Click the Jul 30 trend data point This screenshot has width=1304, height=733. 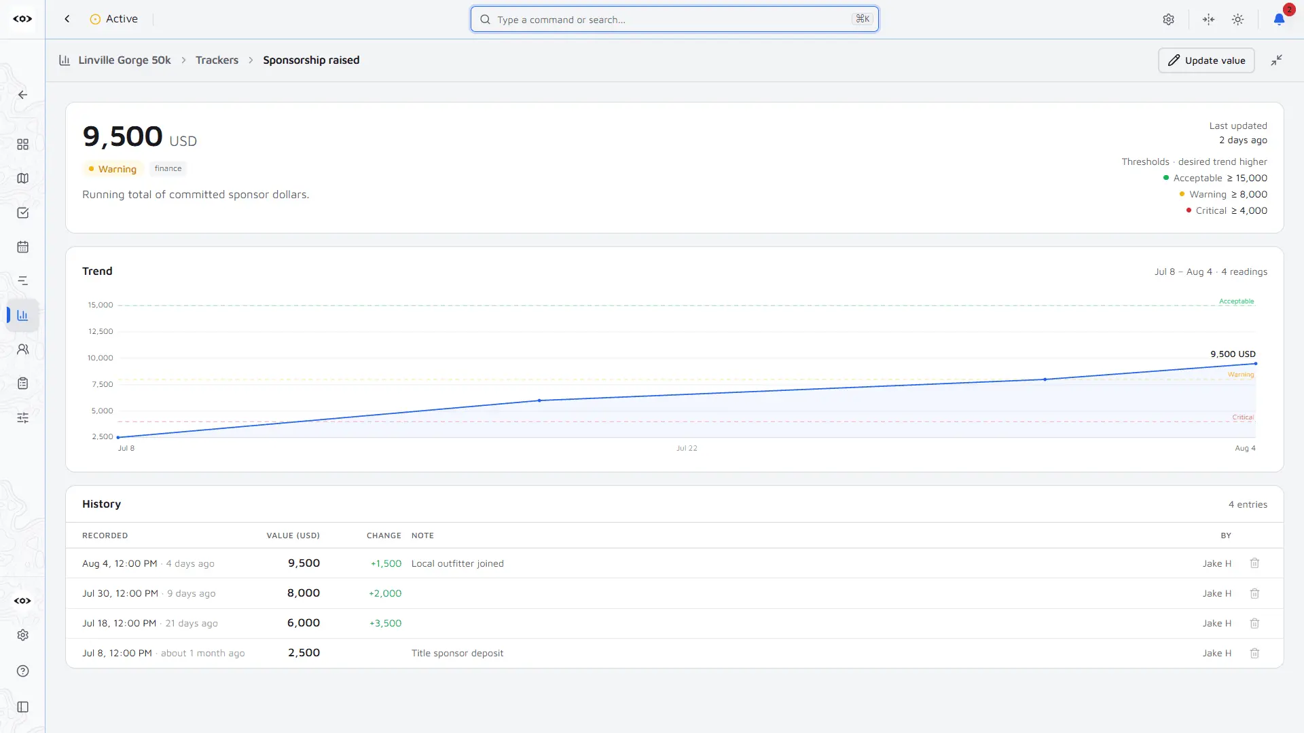1045,379
